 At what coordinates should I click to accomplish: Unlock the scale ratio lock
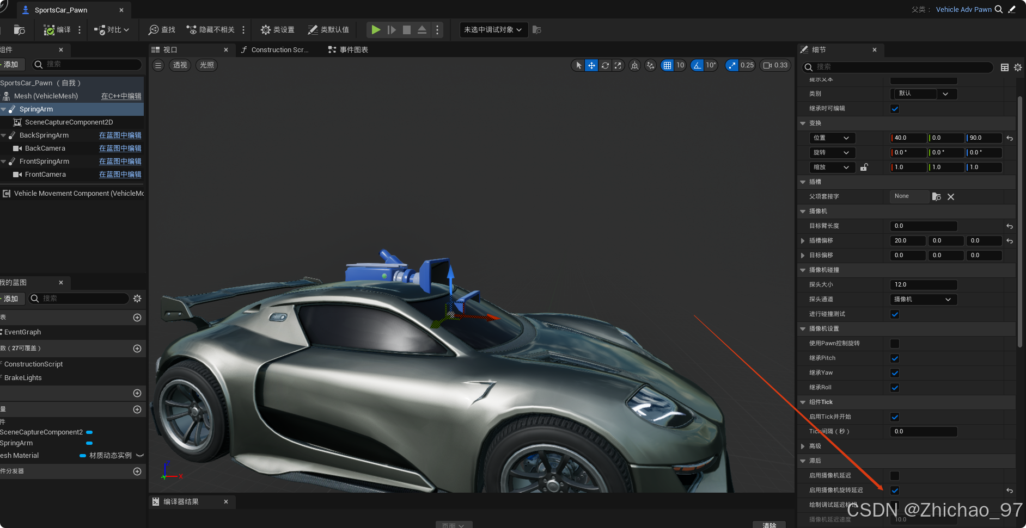[864, 167]
